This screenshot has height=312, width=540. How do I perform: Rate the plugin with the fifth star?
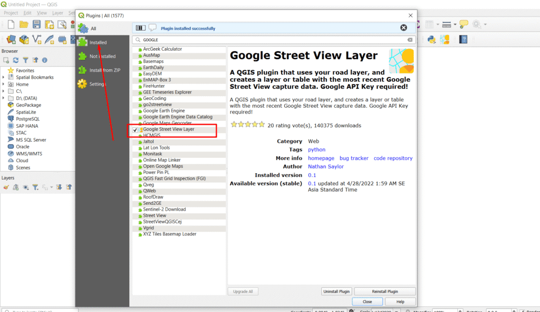tap(262, 125)
